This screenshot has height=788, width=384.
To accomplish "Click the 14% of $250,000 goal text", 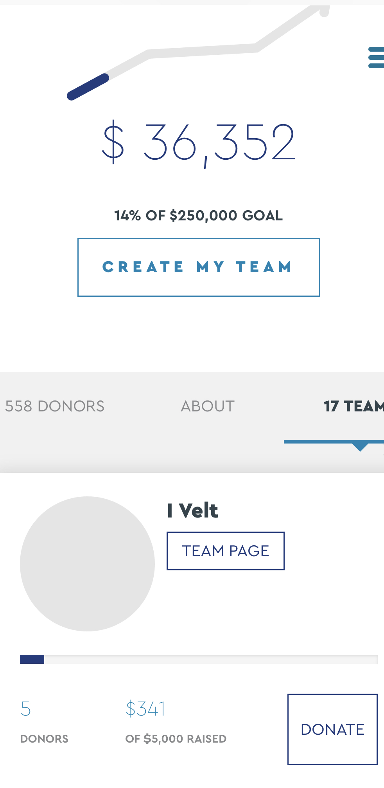I will (199, 216).
